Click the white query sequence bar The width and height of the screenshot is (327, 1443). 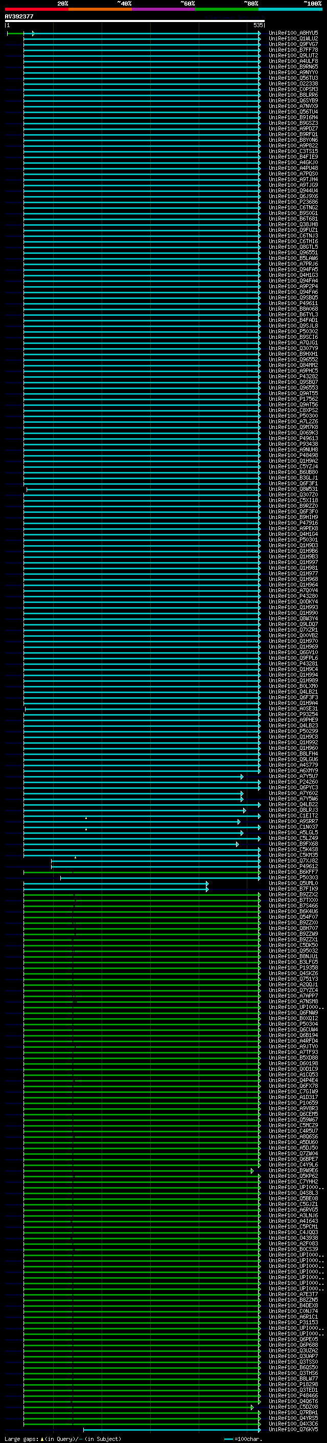134,21
